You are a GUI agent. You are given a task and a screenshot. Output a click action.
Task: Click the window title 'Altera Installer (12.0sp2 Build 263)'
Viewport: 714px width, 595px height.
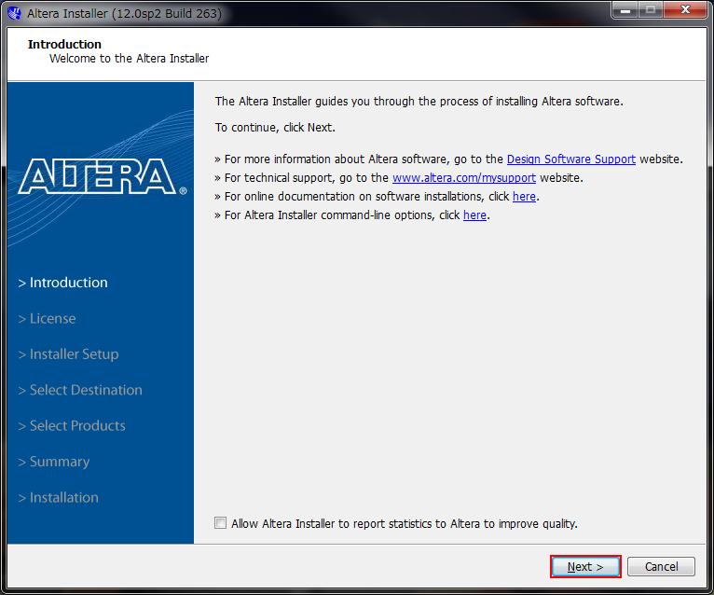coord(124,14)
